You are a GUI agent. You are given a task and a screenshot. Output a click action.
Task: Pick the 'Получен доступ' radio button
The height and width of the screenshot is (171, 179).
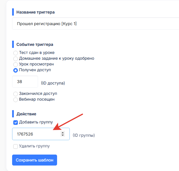click(x=16, y=70)
